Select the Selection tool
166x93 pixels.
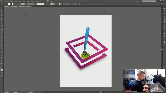[2, 9]
